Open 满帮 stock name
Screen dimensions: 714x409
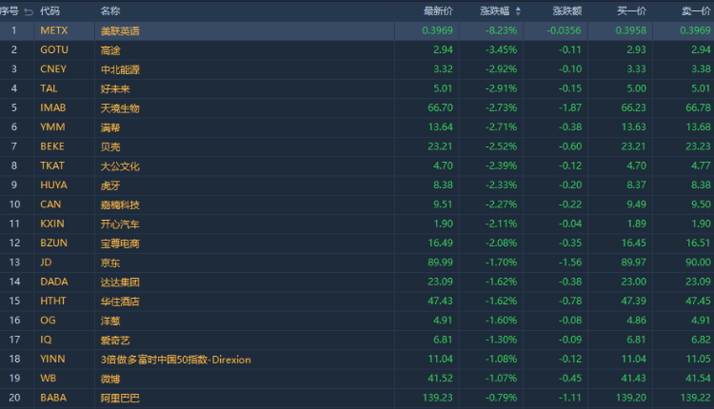tap(110, 127)
